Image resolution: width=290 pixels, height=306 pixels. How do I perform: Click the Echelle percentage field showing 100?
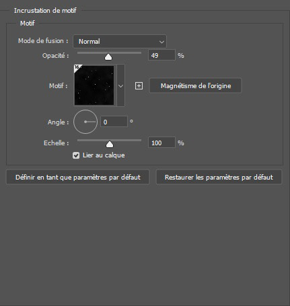coord(161,143)
